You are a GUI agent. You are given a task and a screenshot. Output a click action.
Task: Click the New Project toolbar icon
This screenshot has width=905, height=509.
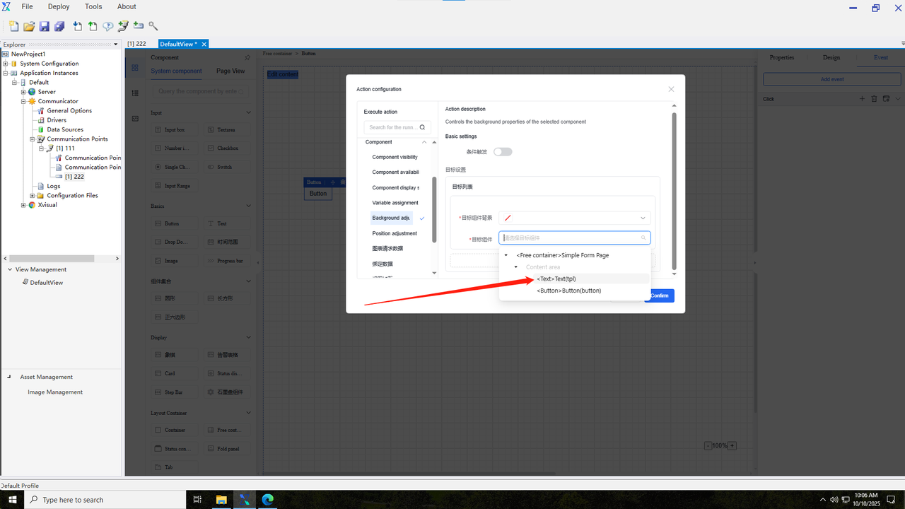tap(13, 26)
